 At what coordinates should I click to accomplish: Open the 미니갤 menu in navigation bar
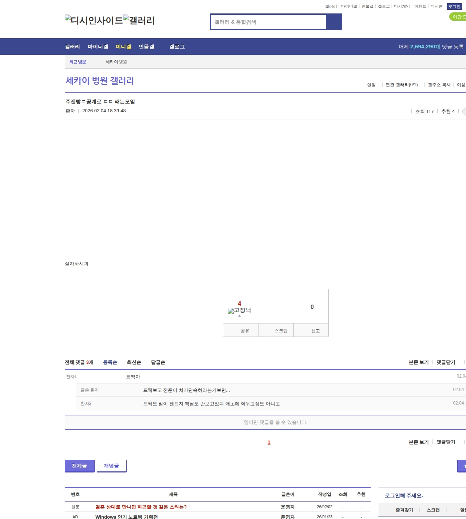coord(123,47)
